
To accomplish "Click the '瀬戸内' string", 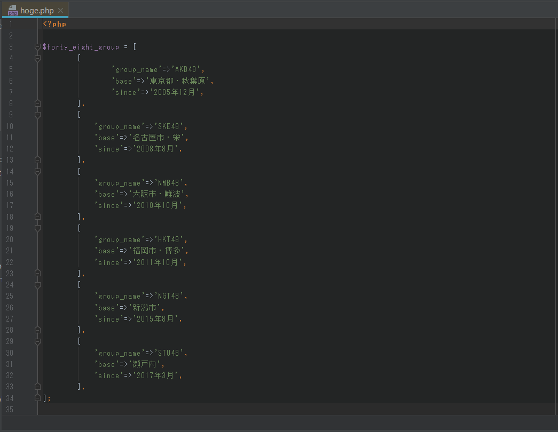I will (x=145, y=364).
